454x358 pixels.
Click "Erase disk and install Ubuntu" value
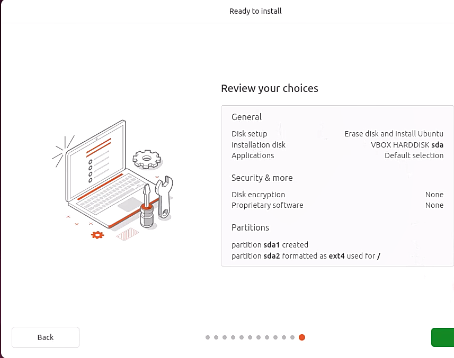click(394, 134)
